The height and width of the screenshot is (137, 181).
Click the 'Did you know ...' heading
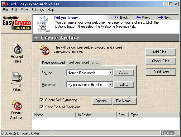(68, 18)
